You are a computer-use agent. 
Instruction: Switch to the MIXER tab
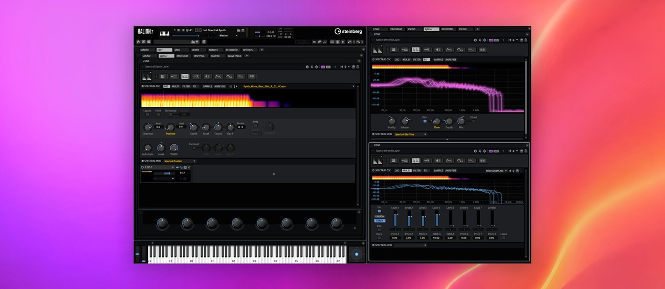click(195, 50)
